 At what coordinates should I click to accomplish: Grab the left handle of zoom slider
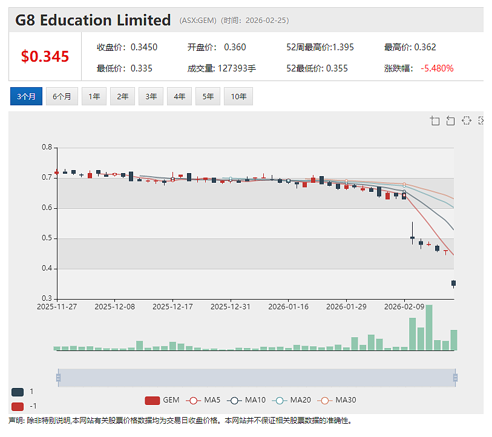tap(58, 377)
